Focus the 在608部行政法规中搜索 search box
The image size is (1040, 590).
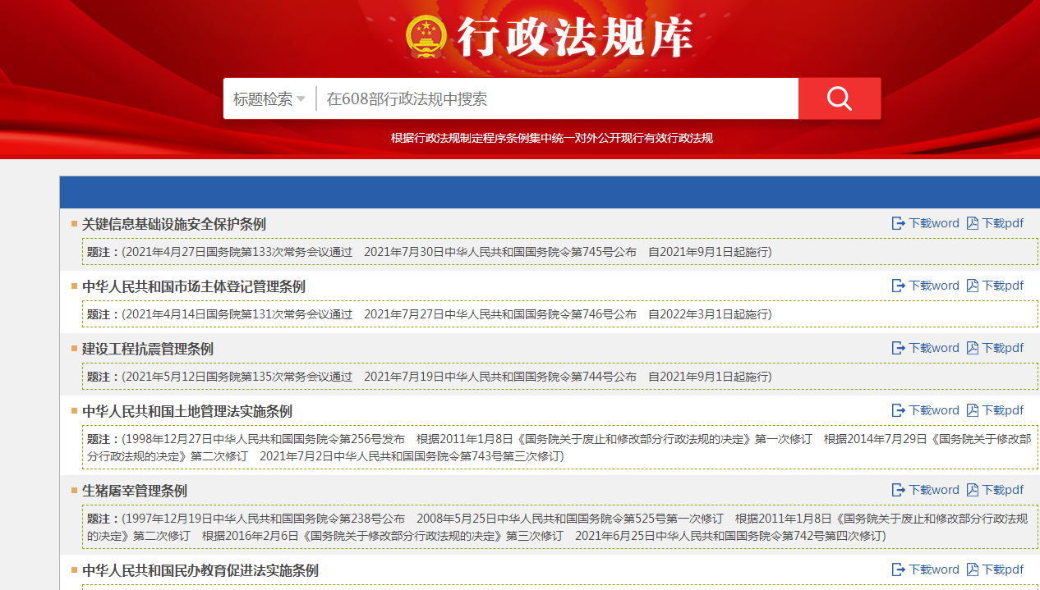coord(557,99)
